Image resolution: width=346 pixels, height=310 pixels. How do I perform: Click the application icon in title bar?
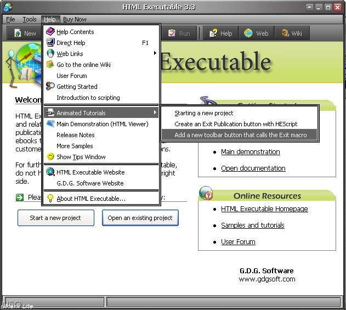click(8, 7)
